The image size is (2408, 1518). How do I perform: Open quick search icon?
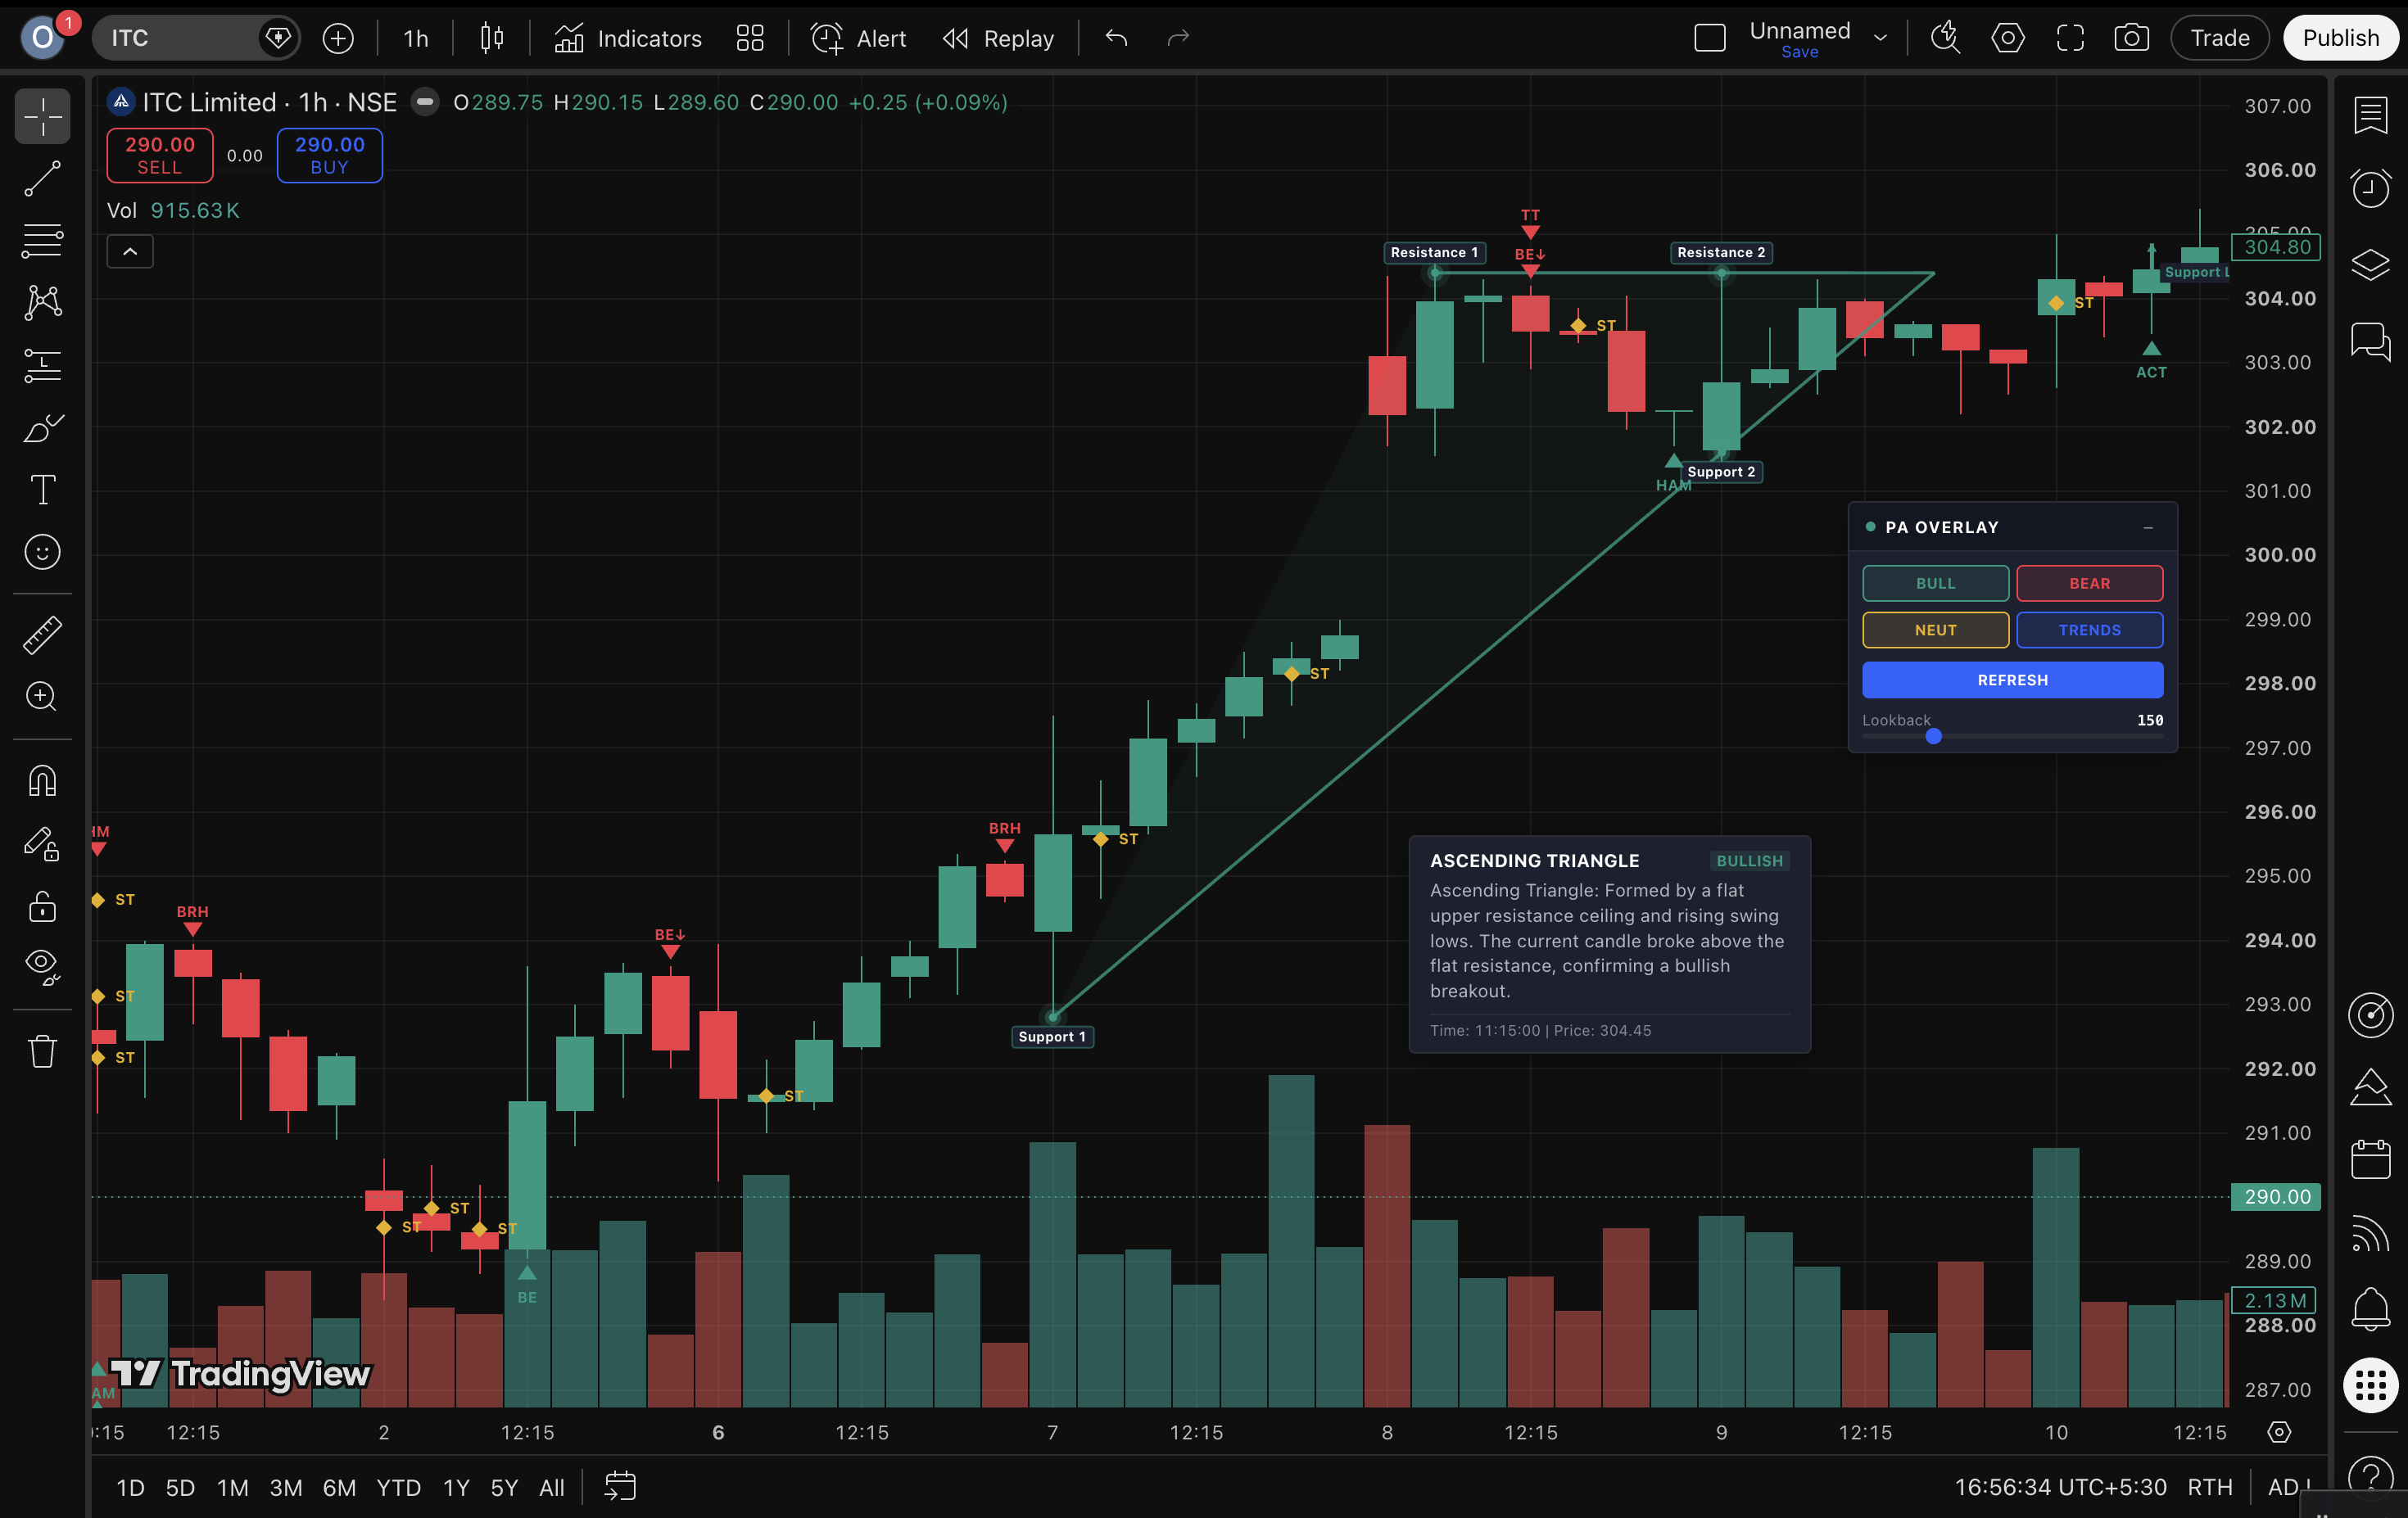click(x=1946, y=38)
